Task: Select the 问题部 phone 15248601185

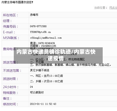Action: tap(43, 46)
